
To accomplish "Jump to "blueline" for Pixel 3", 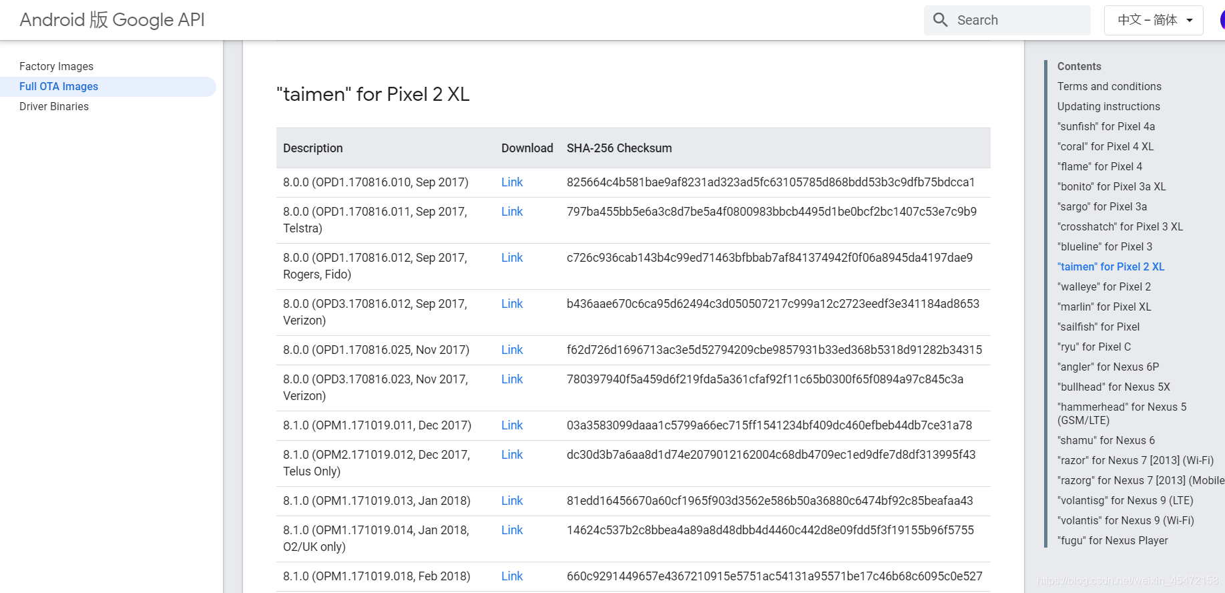I will pos(1105,246).
